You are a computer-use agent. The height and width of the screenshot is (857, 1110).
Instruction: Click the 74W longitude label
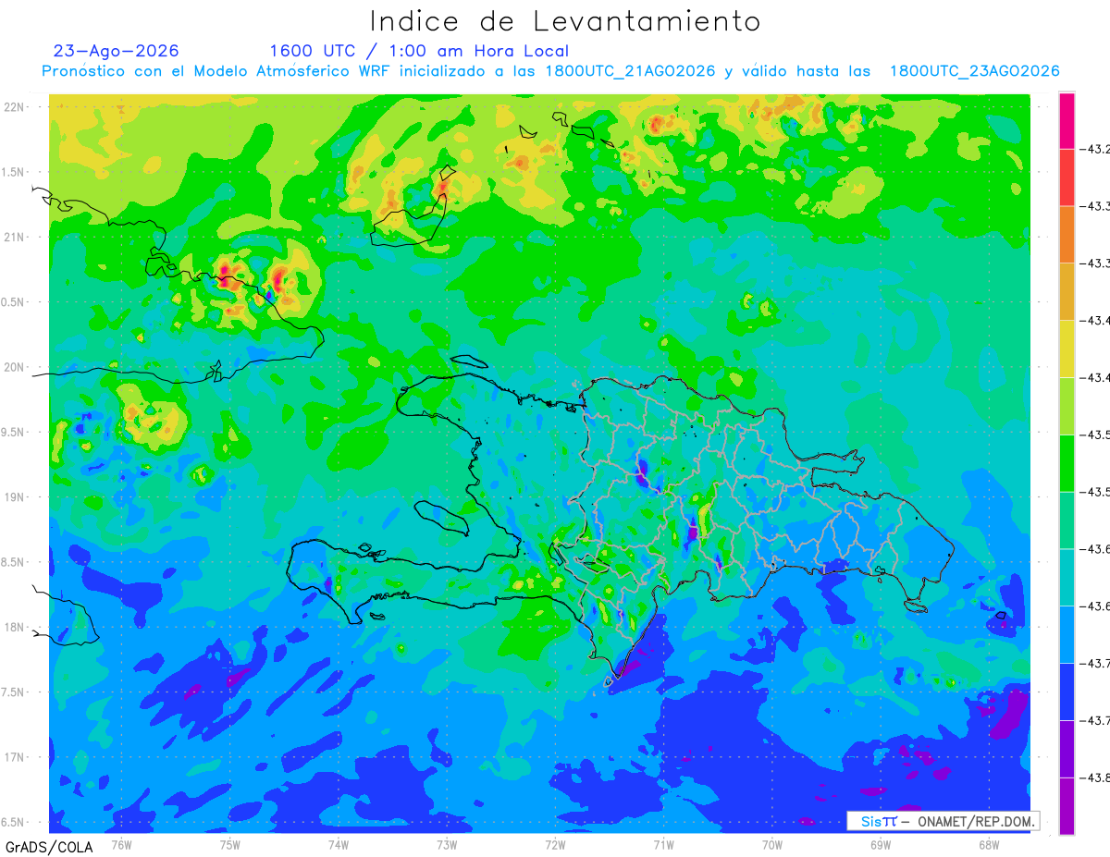[x=338, y=844]
